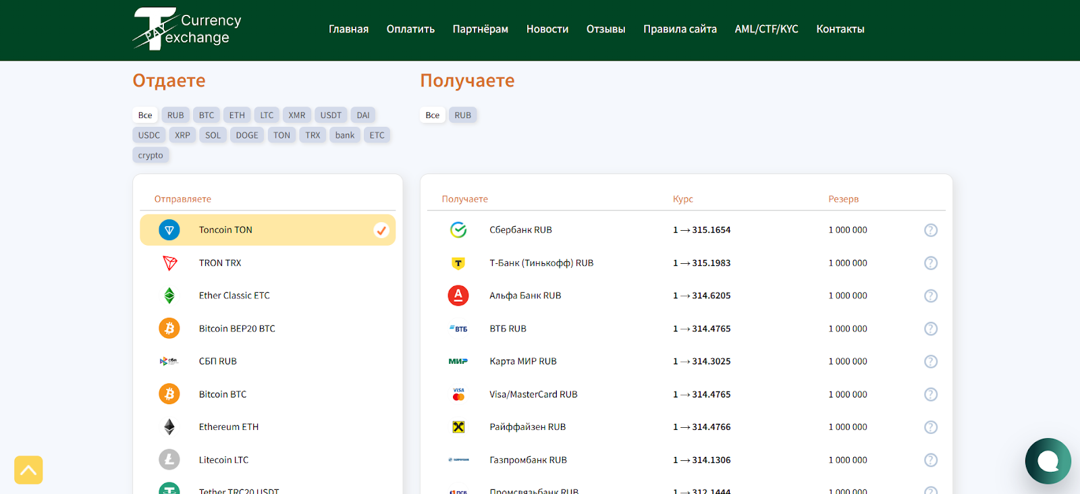Image resolution: width=1080 pixels, height=494 pixels.
Task: Click the Райффайзен yellow logo icon
Action: 458,427
